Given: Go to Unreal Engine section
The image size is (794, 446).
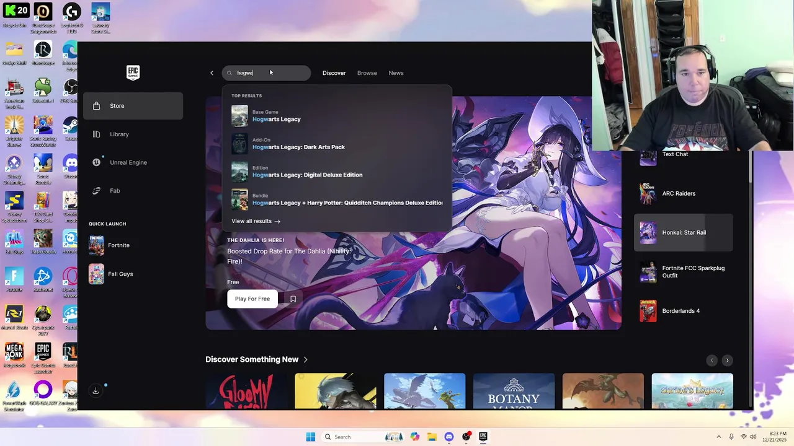Looking at the screenshot, I should pyautogui.click(x=133, y=162).
